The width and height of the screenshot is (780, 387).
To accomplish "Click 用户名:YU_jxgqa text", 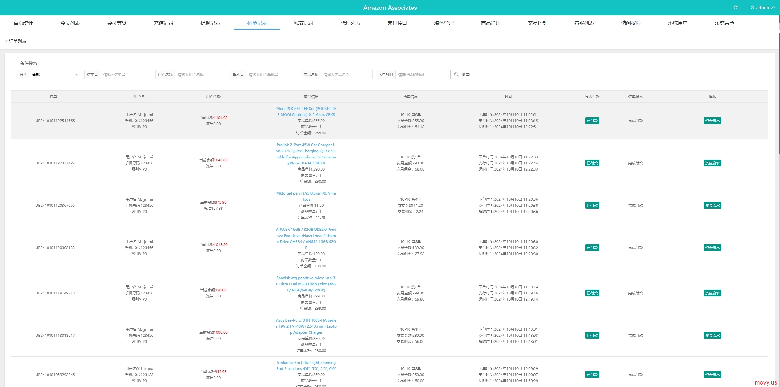I will click(139, 368).
